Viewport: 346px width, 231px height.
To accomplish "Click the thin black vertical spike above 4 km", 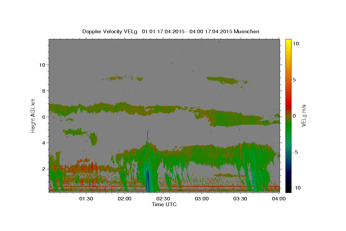I will (x=147, y=135).
